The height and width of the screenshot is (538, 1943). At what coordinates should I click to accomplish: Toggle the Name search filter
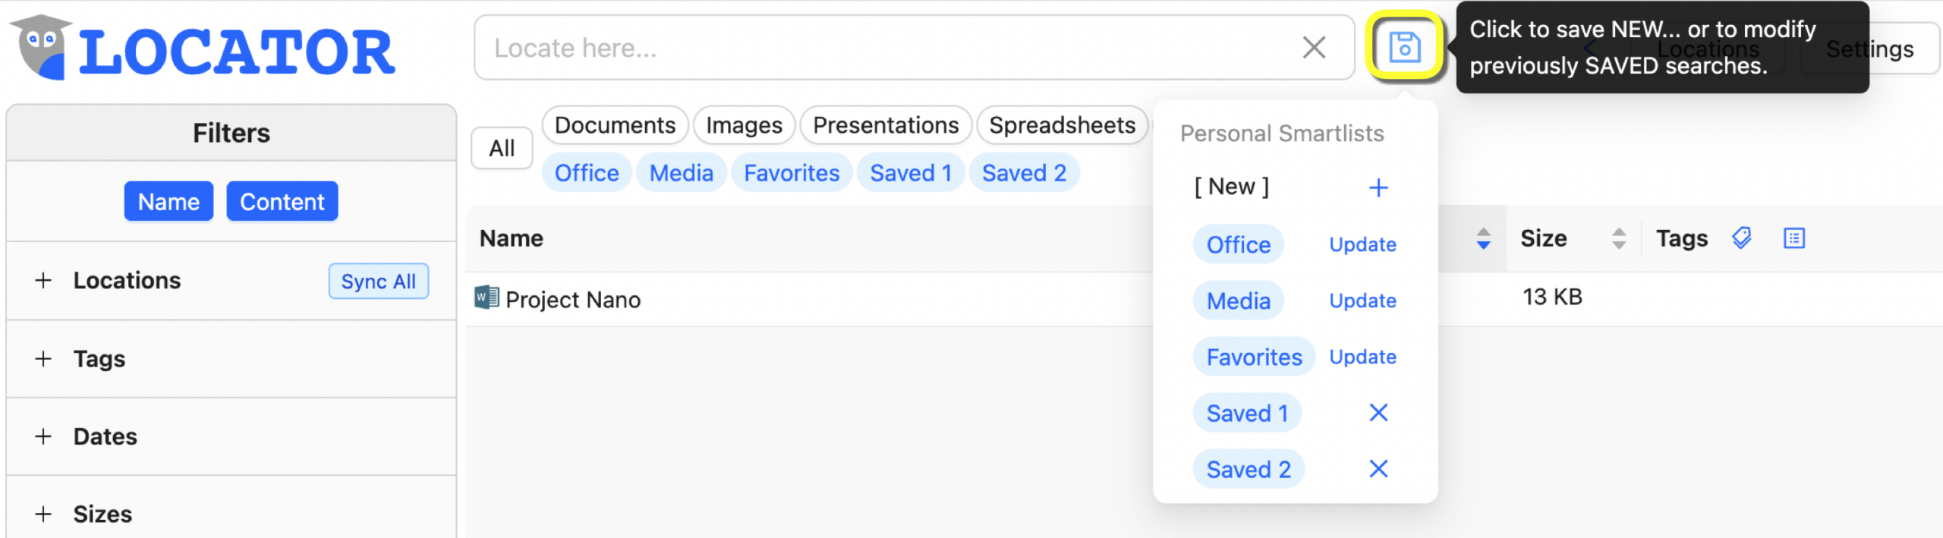tap(168, 201)
